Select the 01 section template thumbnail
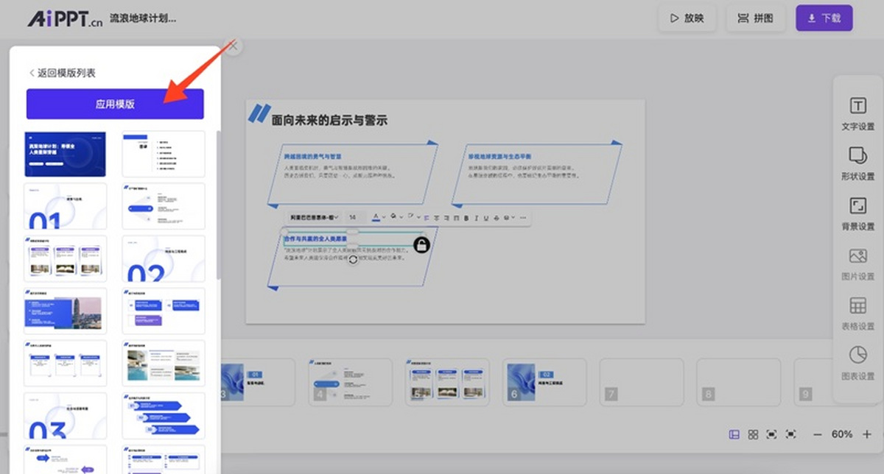 tap(65, 206)
